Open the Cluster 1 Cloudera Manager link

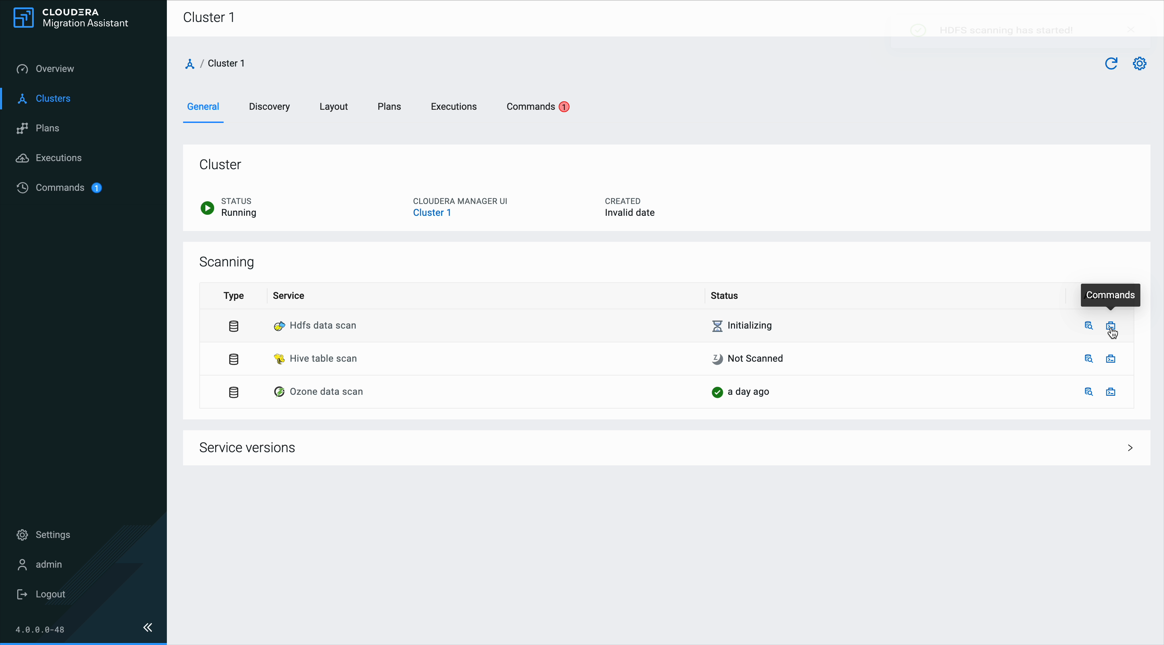(432, 213)
